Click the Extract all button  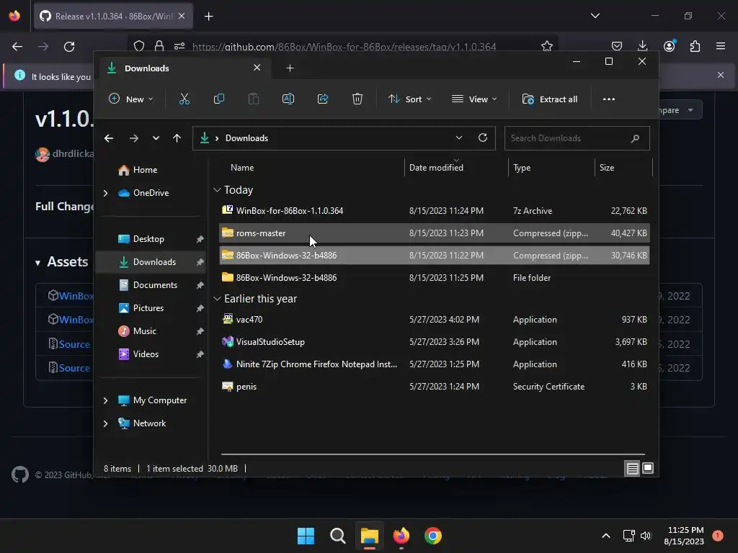(x=550, y=99)
